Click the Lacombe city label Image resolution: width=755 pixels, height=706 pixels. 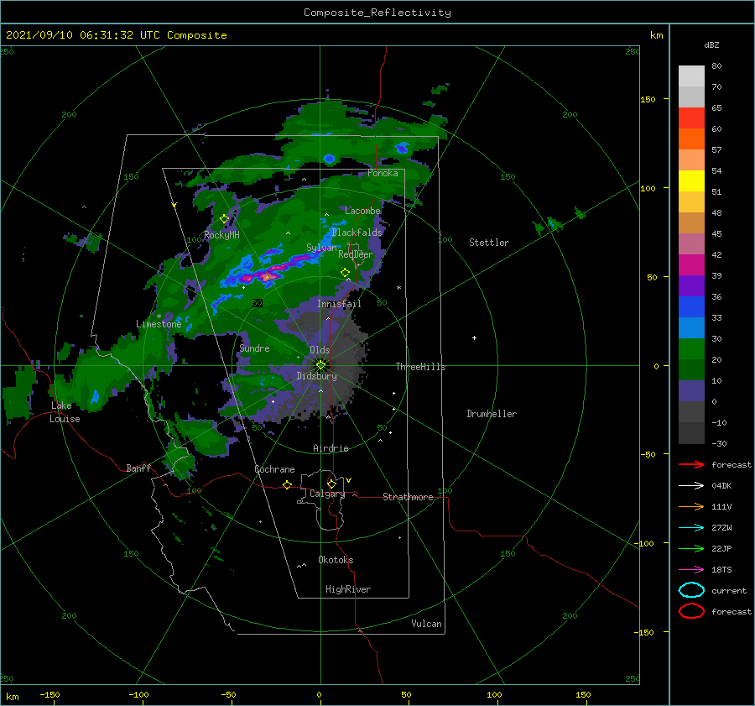pos(362,211)
